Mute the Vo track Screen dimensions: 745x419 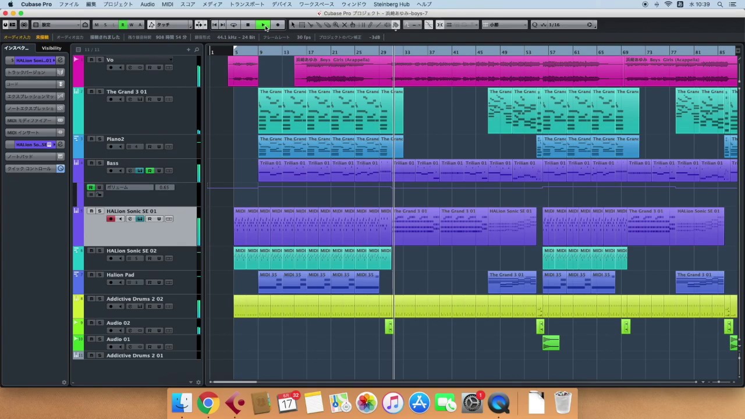click(x=91, y=60)
